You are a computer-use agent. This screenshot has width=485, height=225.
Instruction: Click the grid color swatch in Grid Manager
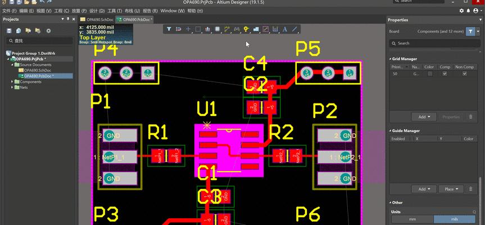point(430,74)
